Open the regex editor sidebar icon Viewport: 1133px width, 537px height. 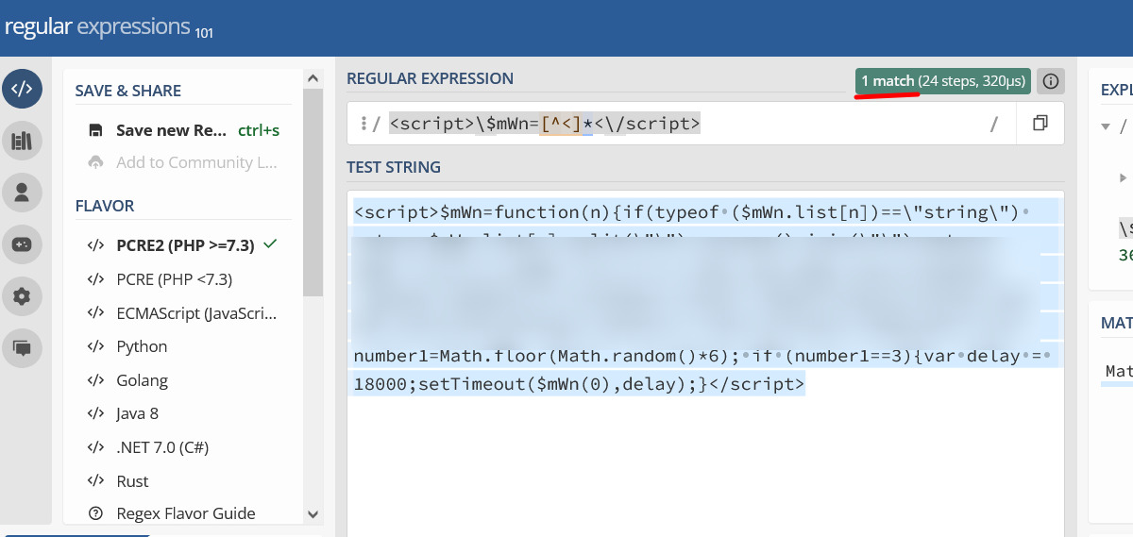point(23,90)
